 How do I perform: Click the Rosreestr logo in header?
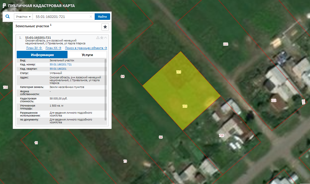coord(4,6)
